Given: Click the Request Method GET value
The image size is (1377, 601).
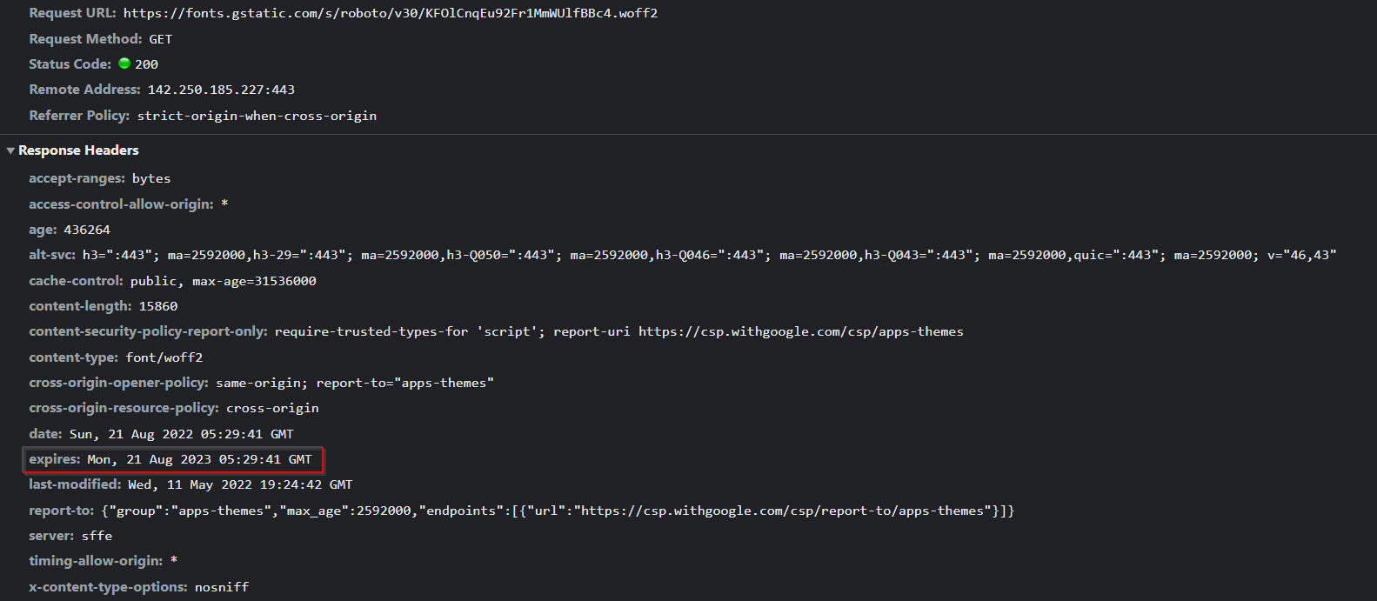Looking at the screenshot, I should (x=160, y=39).
